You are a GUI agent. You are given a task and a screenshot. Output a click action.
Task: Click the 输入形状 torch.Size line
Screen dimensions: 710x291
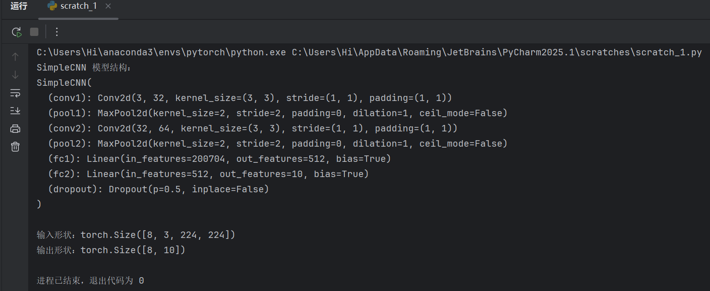136,235
